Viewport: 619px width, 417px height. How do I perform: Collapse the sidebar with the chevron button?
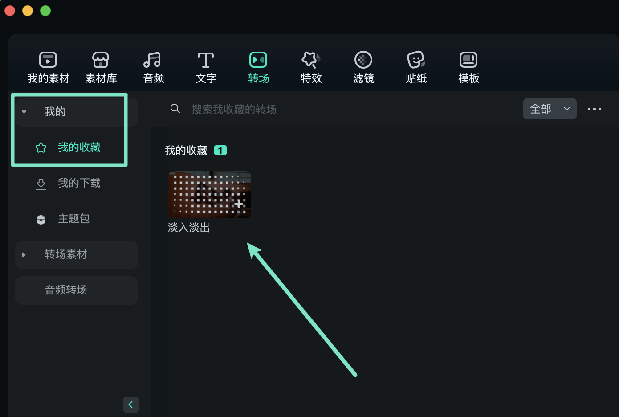click(130, 404)
